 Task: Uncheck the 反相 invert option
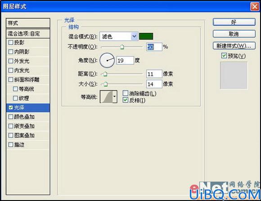126,100
